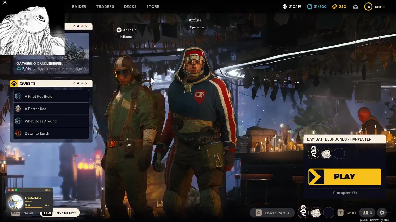Screen dimensions: 396x222
Task: Click the candleberry flower icon beside 5,014
Action: 19,69
